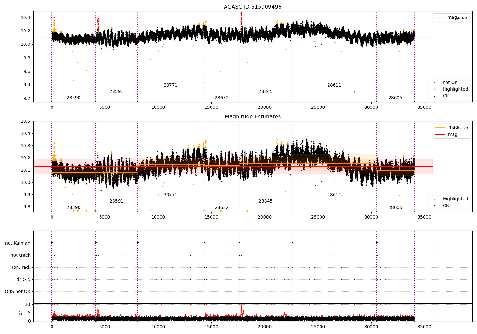Click the 15000 x-axis tick under the bottom plot
Screen dimensions: 477x334
(x=211, y=327)
